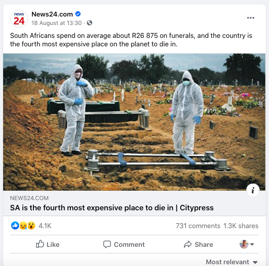This screenshot has height=266, width=269.
Task: Open the cemetery article thumbnail image
Action: click(134, 122)
